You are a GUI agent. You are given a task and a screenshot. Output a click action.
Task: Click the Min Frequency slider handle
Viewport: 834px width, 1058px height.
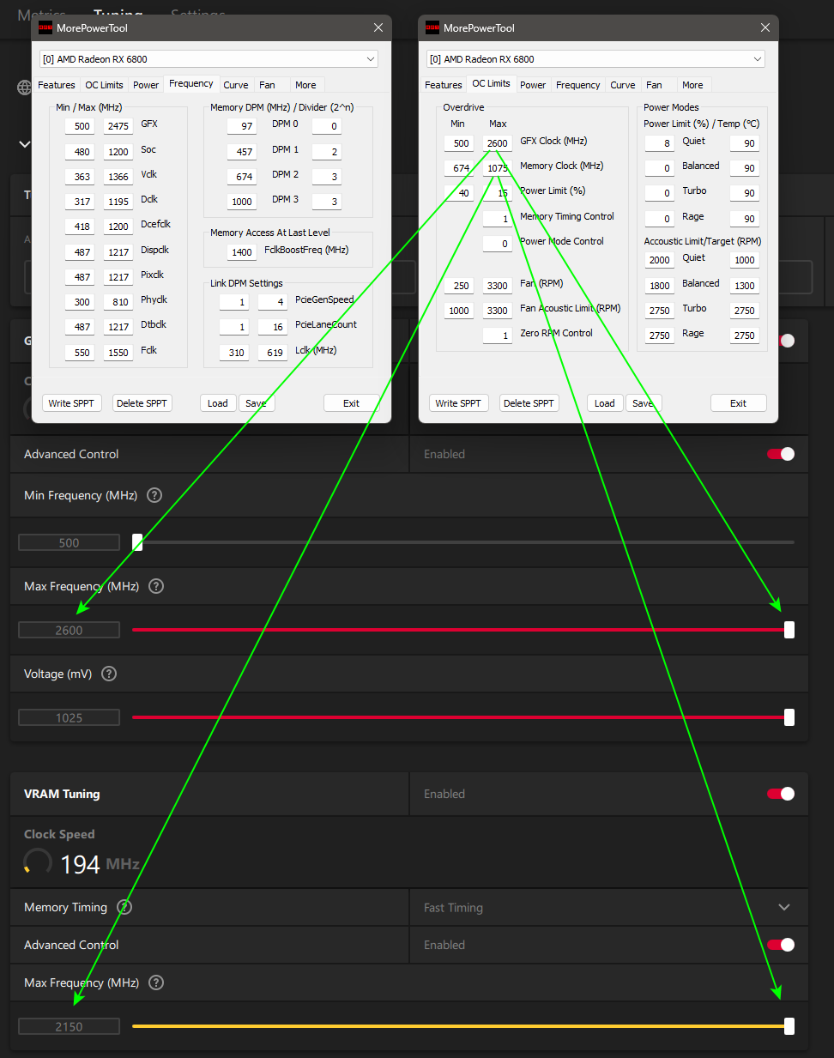pyautogui.click(x=137, y=542)
